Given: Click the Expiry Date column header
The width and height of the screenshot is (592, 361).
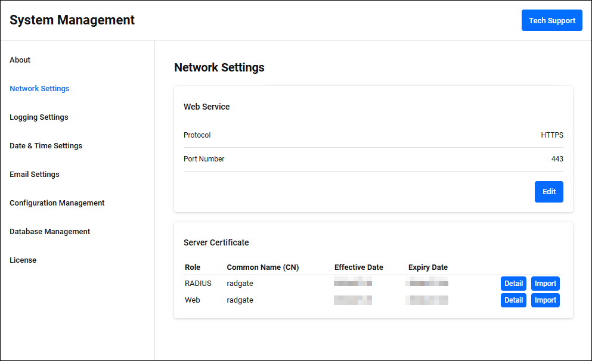Looking at the screenshot, I should click(x=427, y=267).
